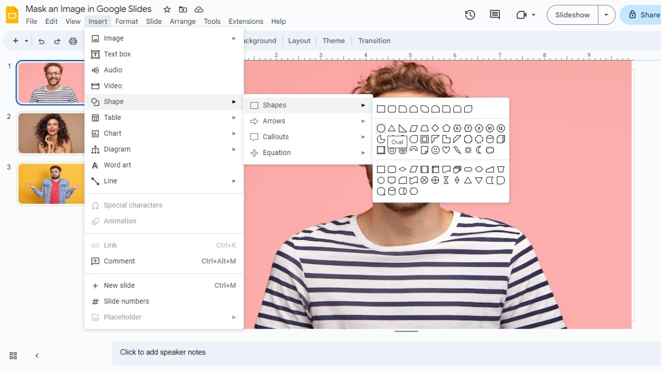Viewport: 661px width, 372px height.
Task: Click the Undo icon in the toolbar
Action: 41,41
